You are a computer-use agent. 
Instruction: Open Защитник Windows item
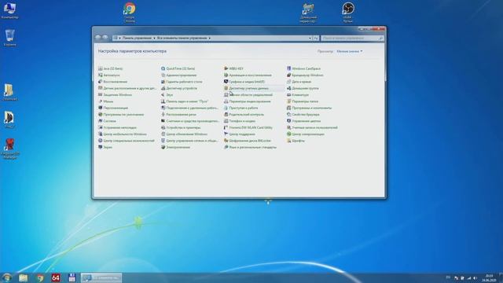115,95
